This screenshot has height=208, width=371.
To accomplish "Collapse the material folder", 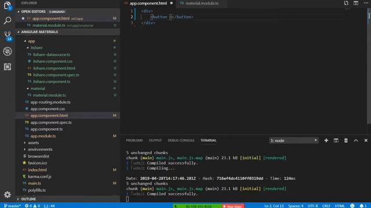I will point(37,88).
